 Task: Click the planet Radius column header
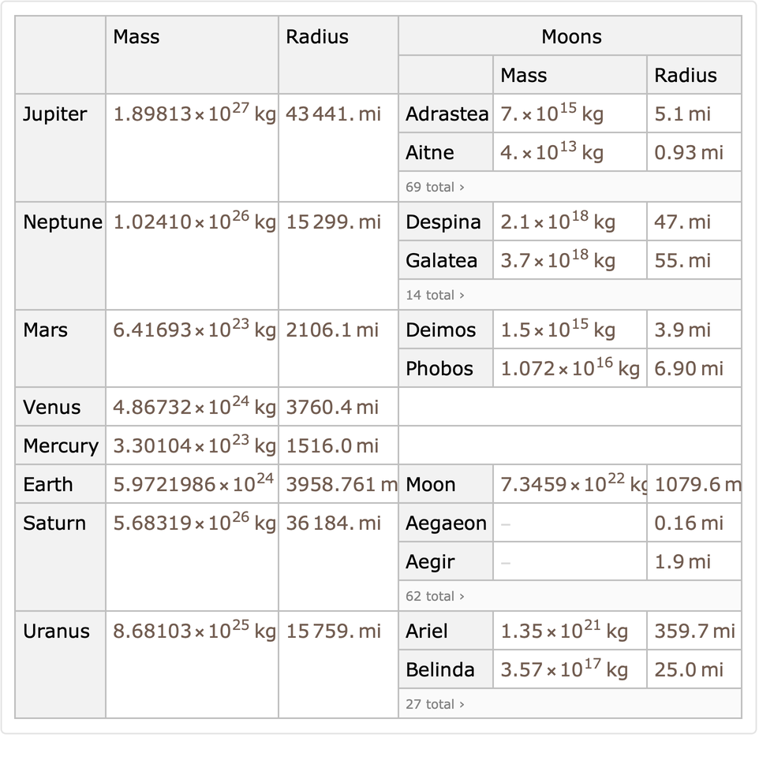pyautogui.click(x=317, y=37)
